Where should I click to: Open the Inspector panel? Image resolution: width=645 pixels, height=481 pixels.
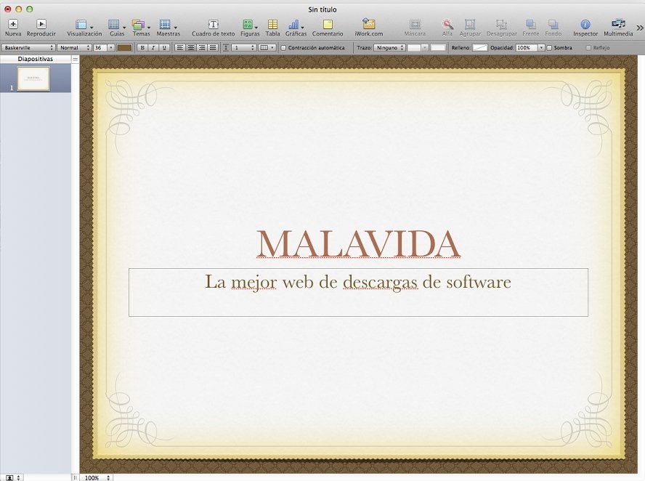(x=585, y=28)
